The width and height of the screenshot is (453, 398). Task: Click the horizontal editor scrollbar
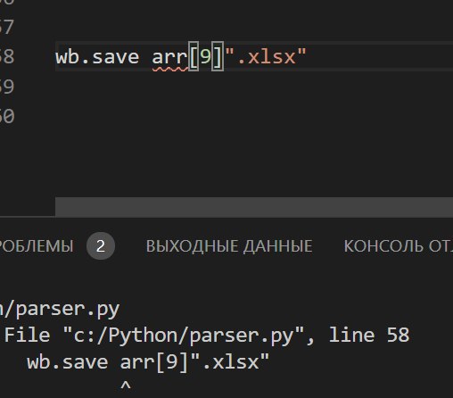point(254,207)
